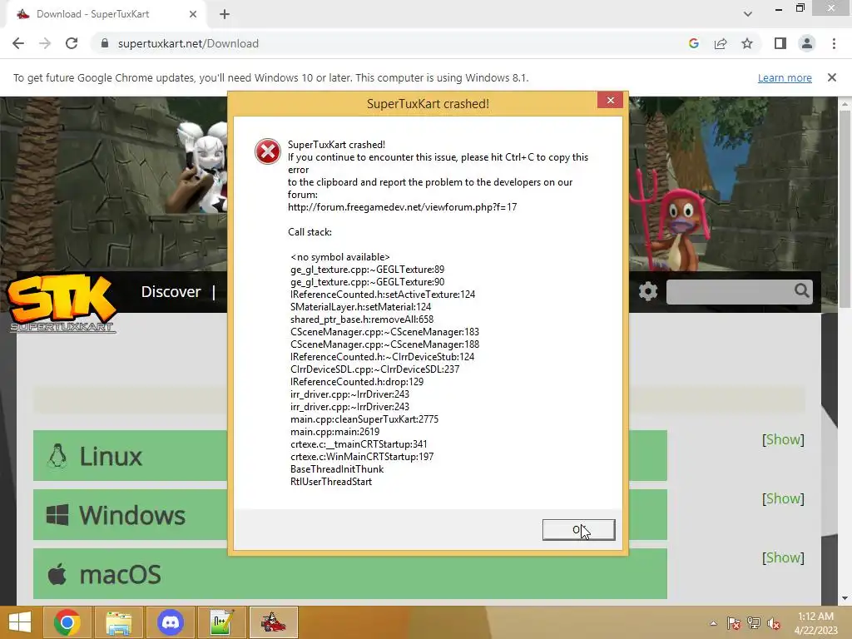Minimize the Chrome window

tap(779, 8)
